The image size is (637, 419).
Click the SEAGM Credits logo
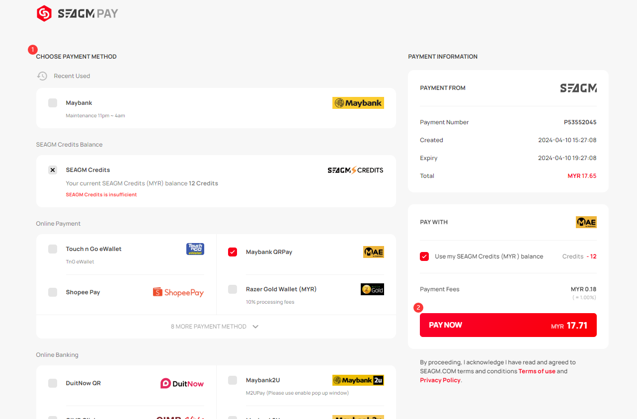[355, 170]
